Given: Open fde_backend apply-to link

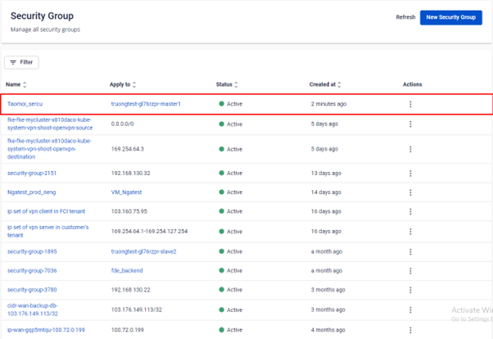Looking at the screenshot, I should pyautogui.click(x=127, y=270).
